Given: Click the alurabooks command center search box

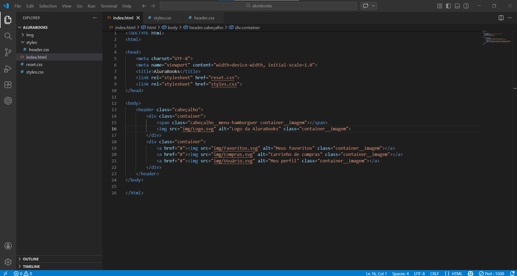Looking at the screenshot, I should (x=258, y=6).
